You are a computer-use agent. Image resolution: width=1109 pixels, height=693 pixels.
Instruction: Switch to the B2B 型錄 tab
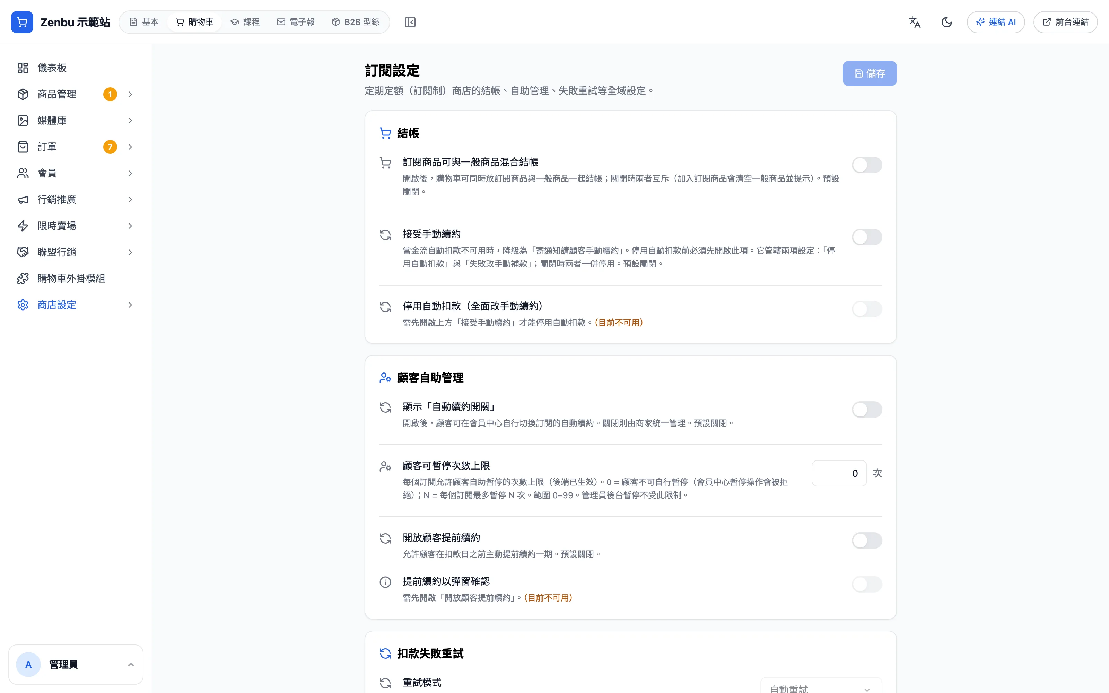[356, 22]
